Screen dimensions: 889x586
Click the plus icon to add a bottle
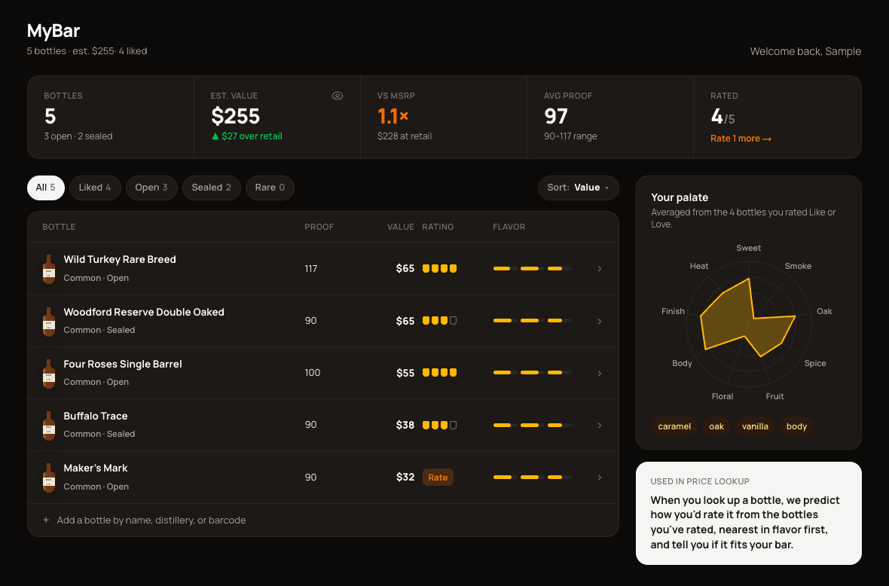pos(46,520)
